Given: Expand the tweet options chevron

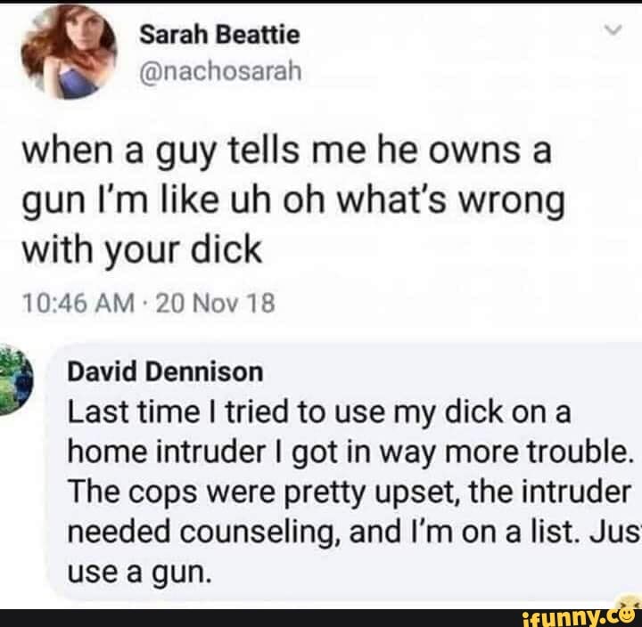Looking at the screenshot, I should tap(613, 30).
